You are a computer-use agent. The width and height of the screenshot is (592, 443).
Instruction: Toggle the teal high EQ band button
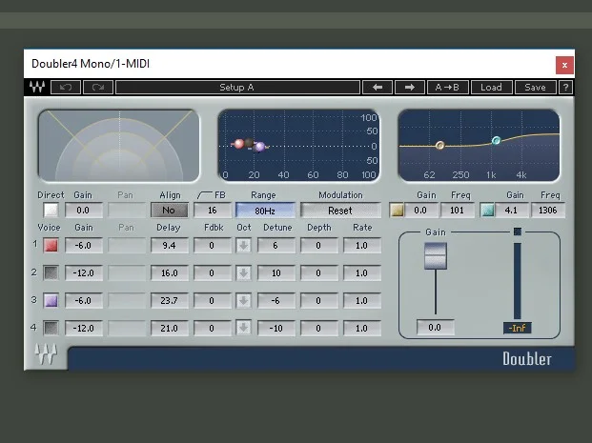point(487,211)
